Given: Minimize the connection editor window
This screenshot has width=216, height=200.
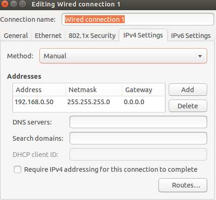Looking at the screenshot, I should (x=13, y=4).
